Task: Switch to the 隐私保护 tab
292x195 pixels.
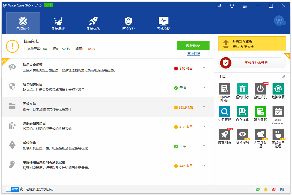Action: click(x=128, y=23)
